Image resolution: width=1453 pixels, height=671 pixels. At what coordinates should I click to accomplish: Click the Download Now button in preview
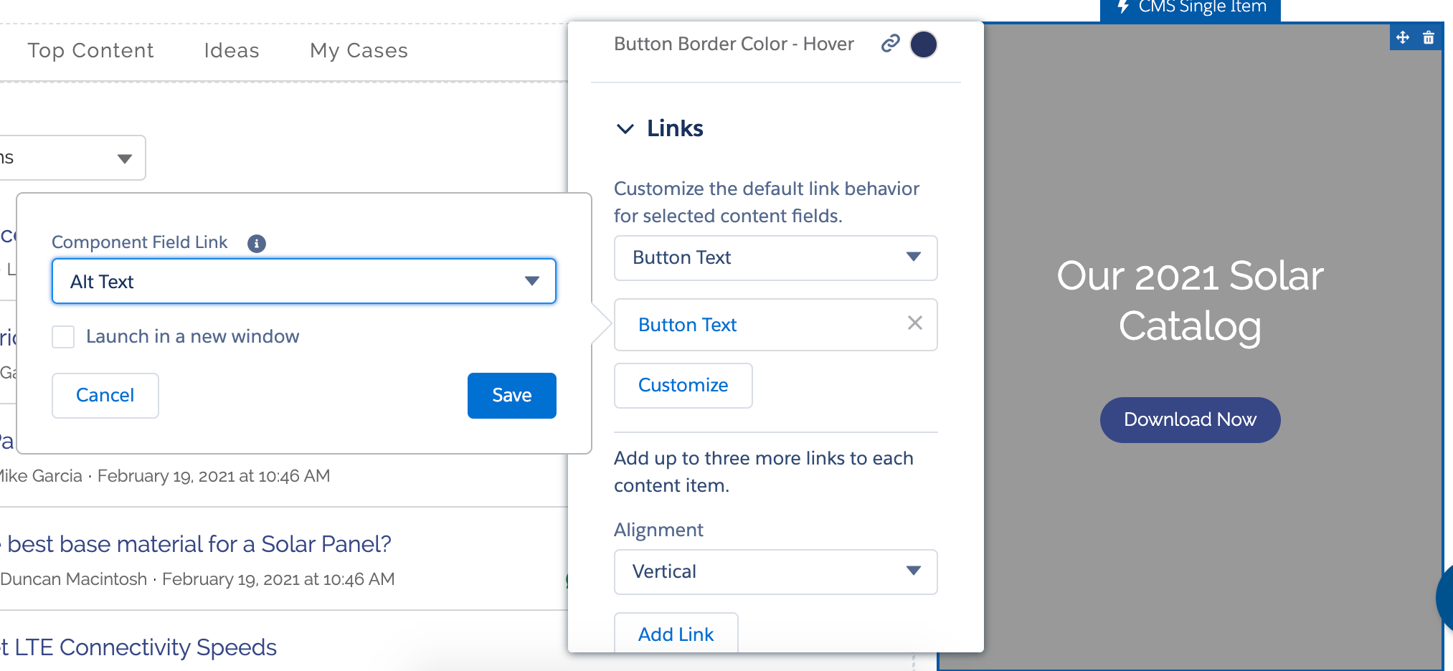coord(1190,420)
